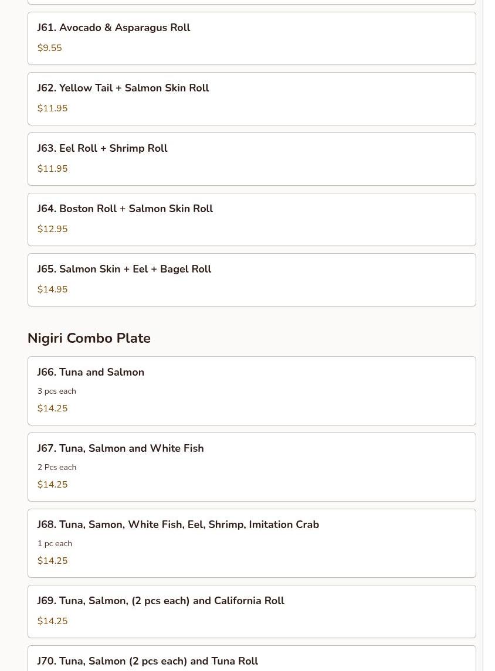This screenshot has height=671, width=495.
Task: Open J69 Tuna, Salmon and California Roll
Action: pyautogui.click(x=161, y=601)
